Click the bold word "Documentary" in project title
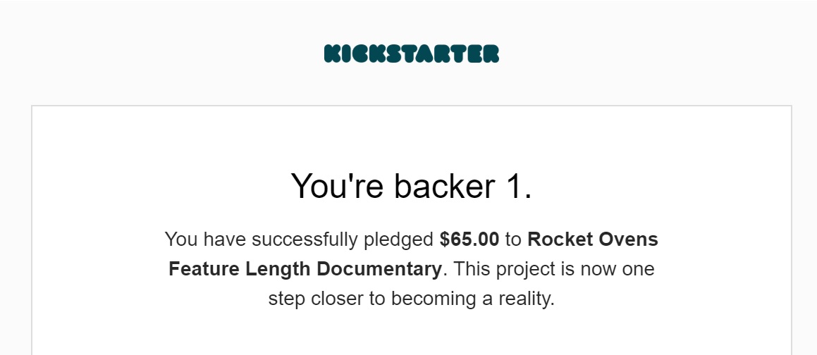Screen dimensions: 817x355 click(x=379, y=269)
